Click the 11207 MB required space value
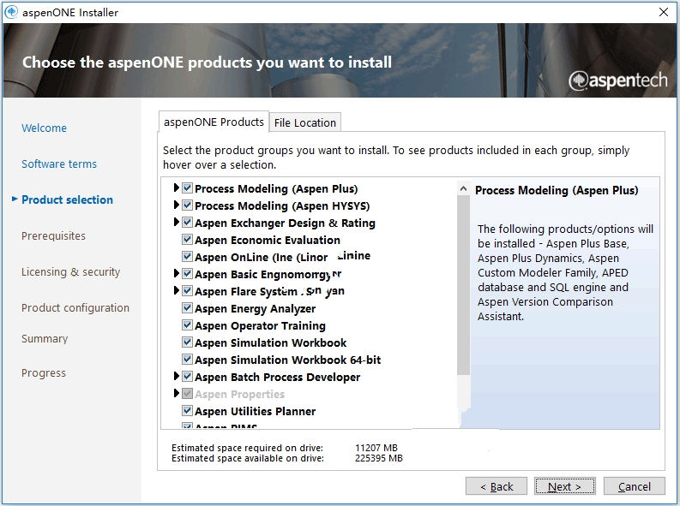680x506 pixels. click(376, 448)
